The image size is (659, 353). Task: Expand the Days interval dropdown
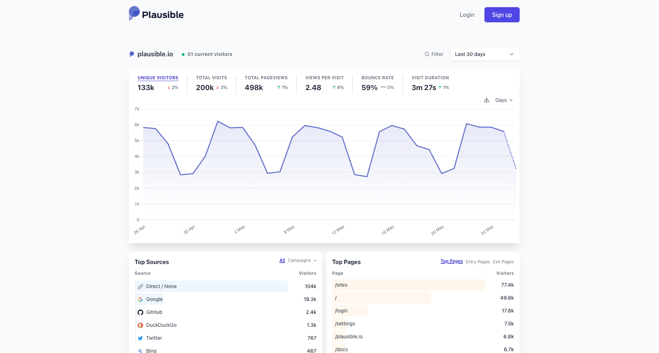(x=504, y=100)
